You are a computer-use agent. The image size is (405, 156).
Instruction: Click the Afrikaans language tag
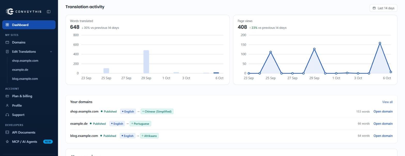click(149, 136)
